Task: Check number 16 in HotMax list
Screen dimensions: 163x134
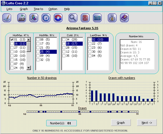Action: tap(12, 43)
